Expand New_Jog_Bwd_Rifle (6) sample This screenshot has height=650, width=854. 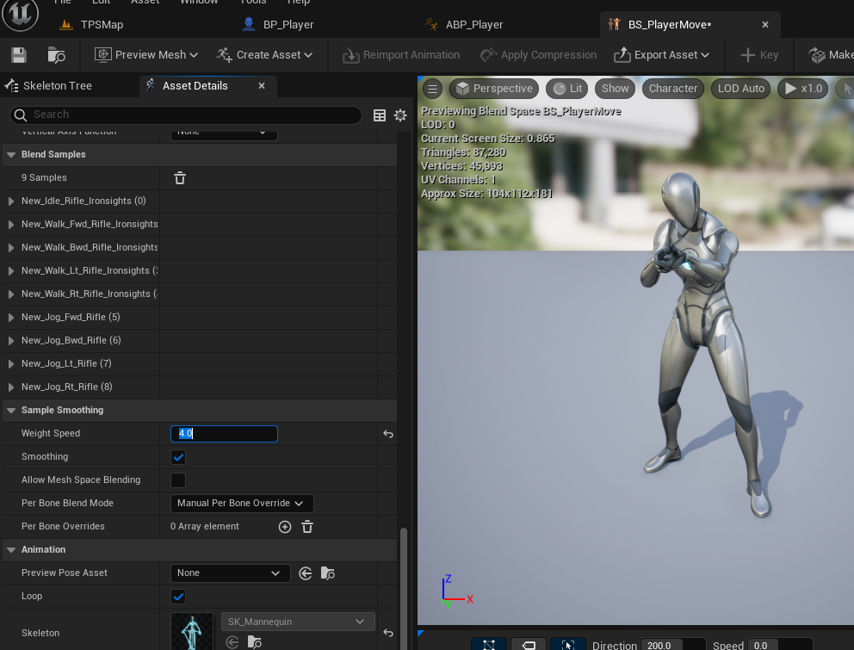tap(11, 341)
